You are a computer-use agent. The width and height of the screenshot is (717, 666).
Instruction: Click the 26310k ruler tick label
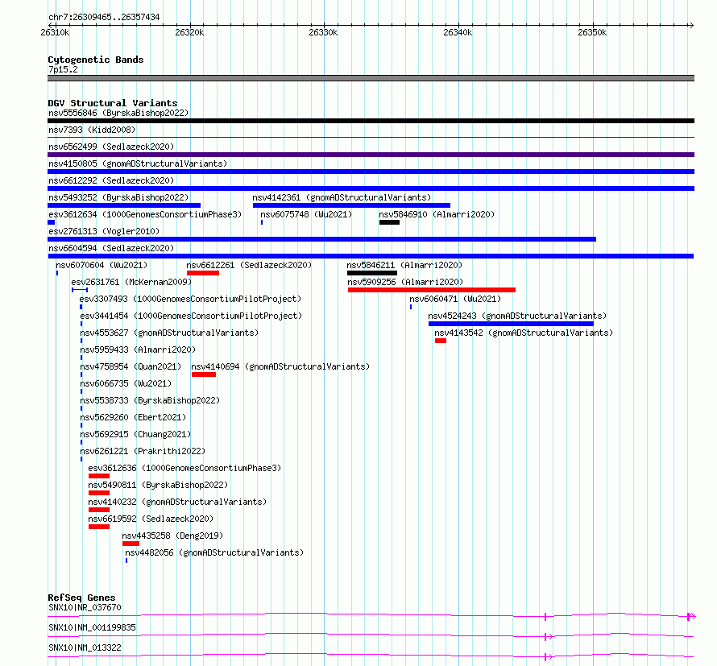click(x=55, y=32)
